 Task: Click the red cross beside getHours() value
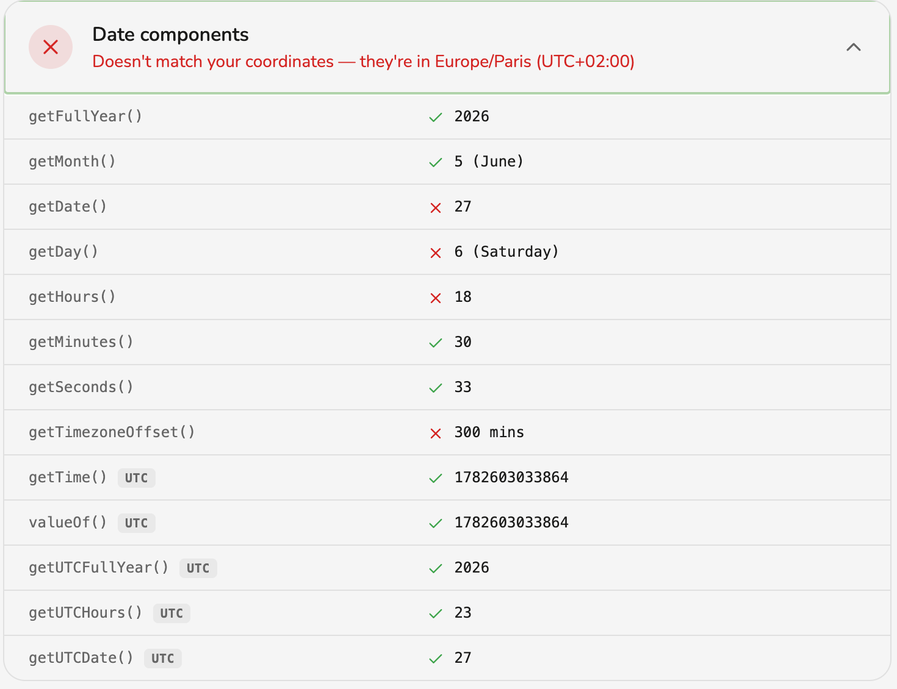tap(436, 298)
